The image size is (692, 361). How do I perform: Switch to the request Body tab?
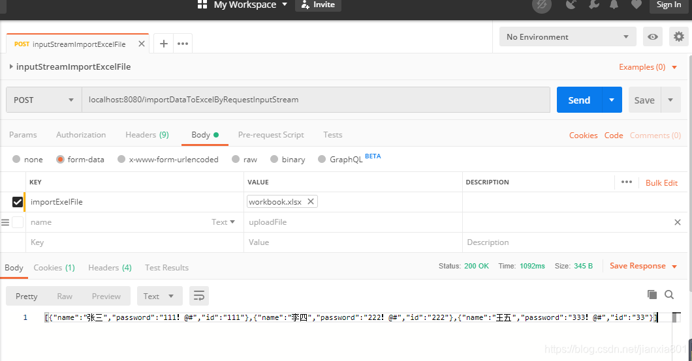[x=205, y=135]
